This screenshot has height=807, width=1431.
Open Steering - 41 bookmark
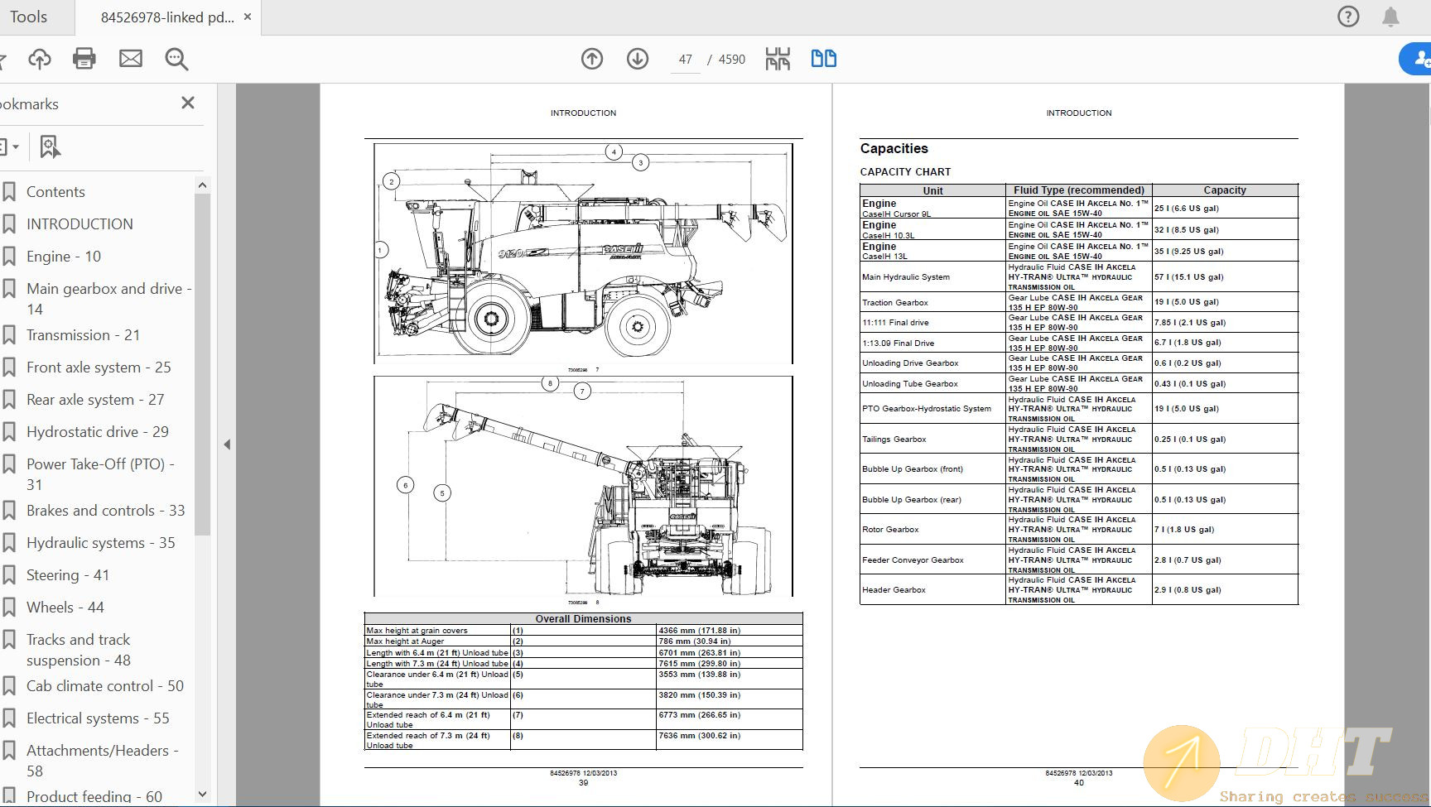click(68, 575)
